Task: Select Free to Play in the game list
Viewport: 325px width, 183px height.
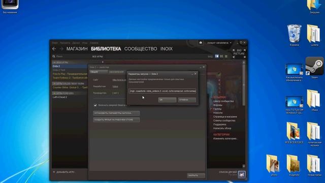Action: [x=70, y=74]
